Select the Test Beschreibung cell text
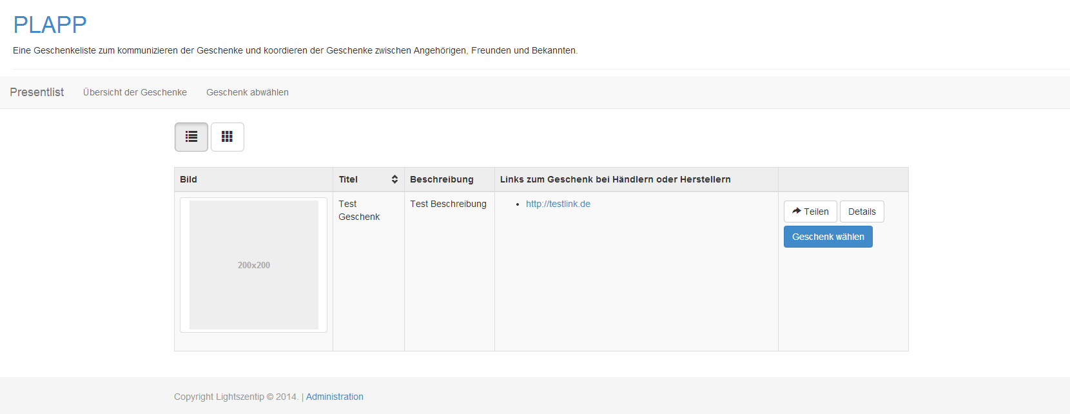The width and height of the screenshot is (1070, 414). (x=448, y=204)
